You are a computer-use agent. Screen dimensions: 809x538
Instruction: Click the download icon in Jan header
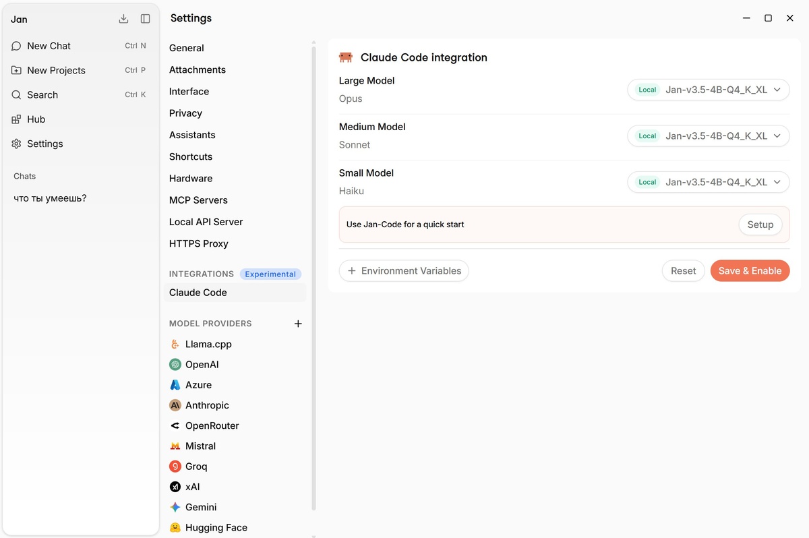coord(123,19)
